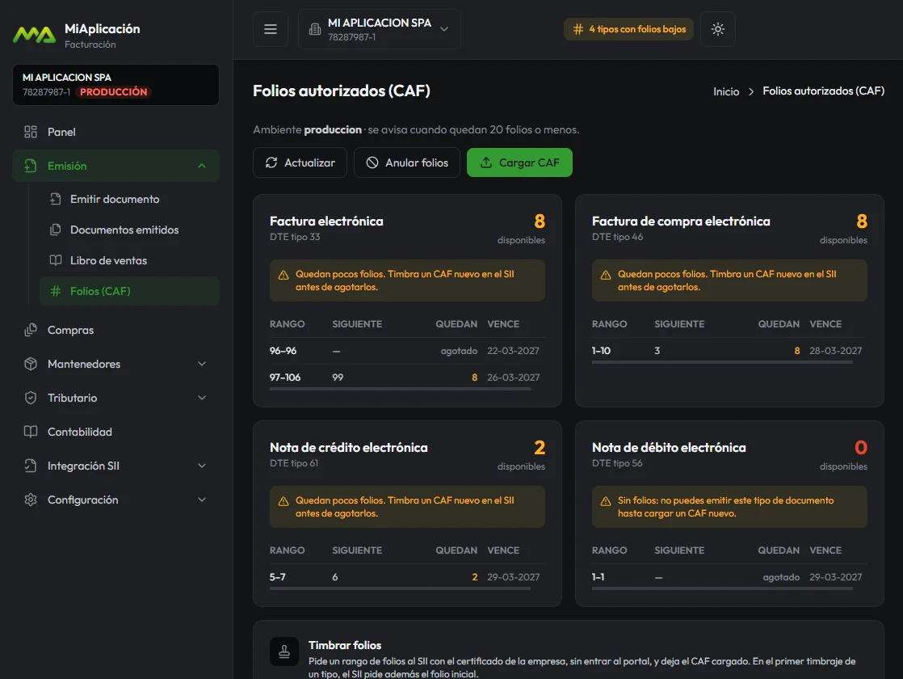Open the company selector dropdown arrow
This screenshot has width=903, height=679.
click(x=444, y=29)
